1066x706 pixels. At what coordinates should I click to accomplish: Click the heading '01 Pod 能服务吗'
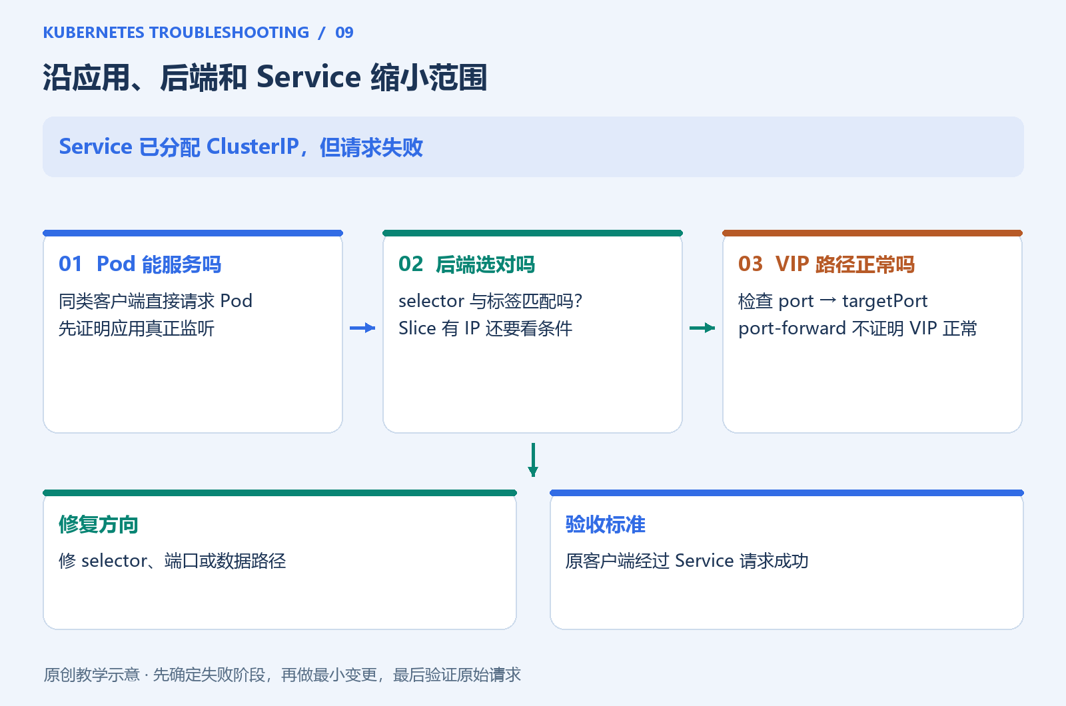140,264
